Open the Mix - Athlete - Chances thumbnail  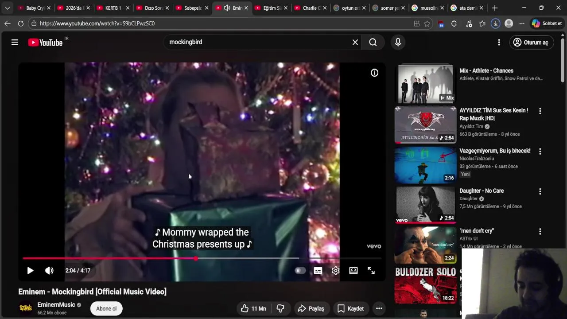(x=425, y=85)
